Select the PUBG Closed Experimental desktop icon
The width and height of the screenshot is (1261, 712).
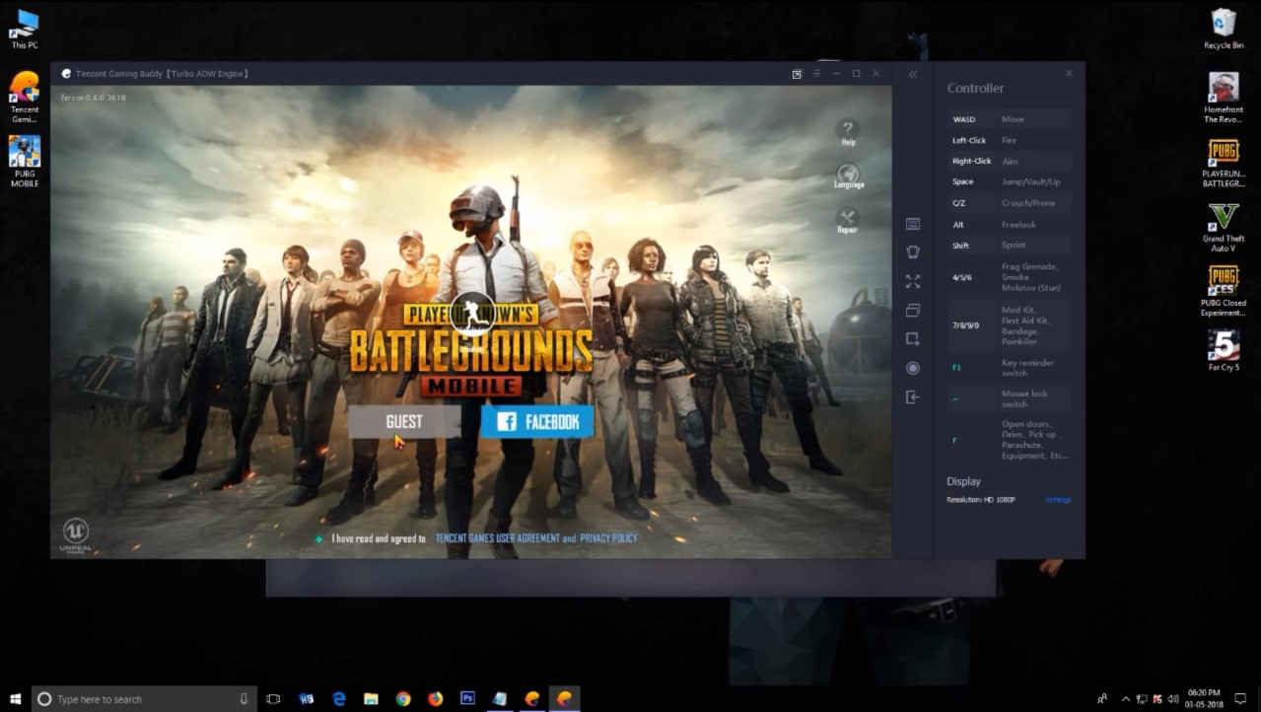1224,291
